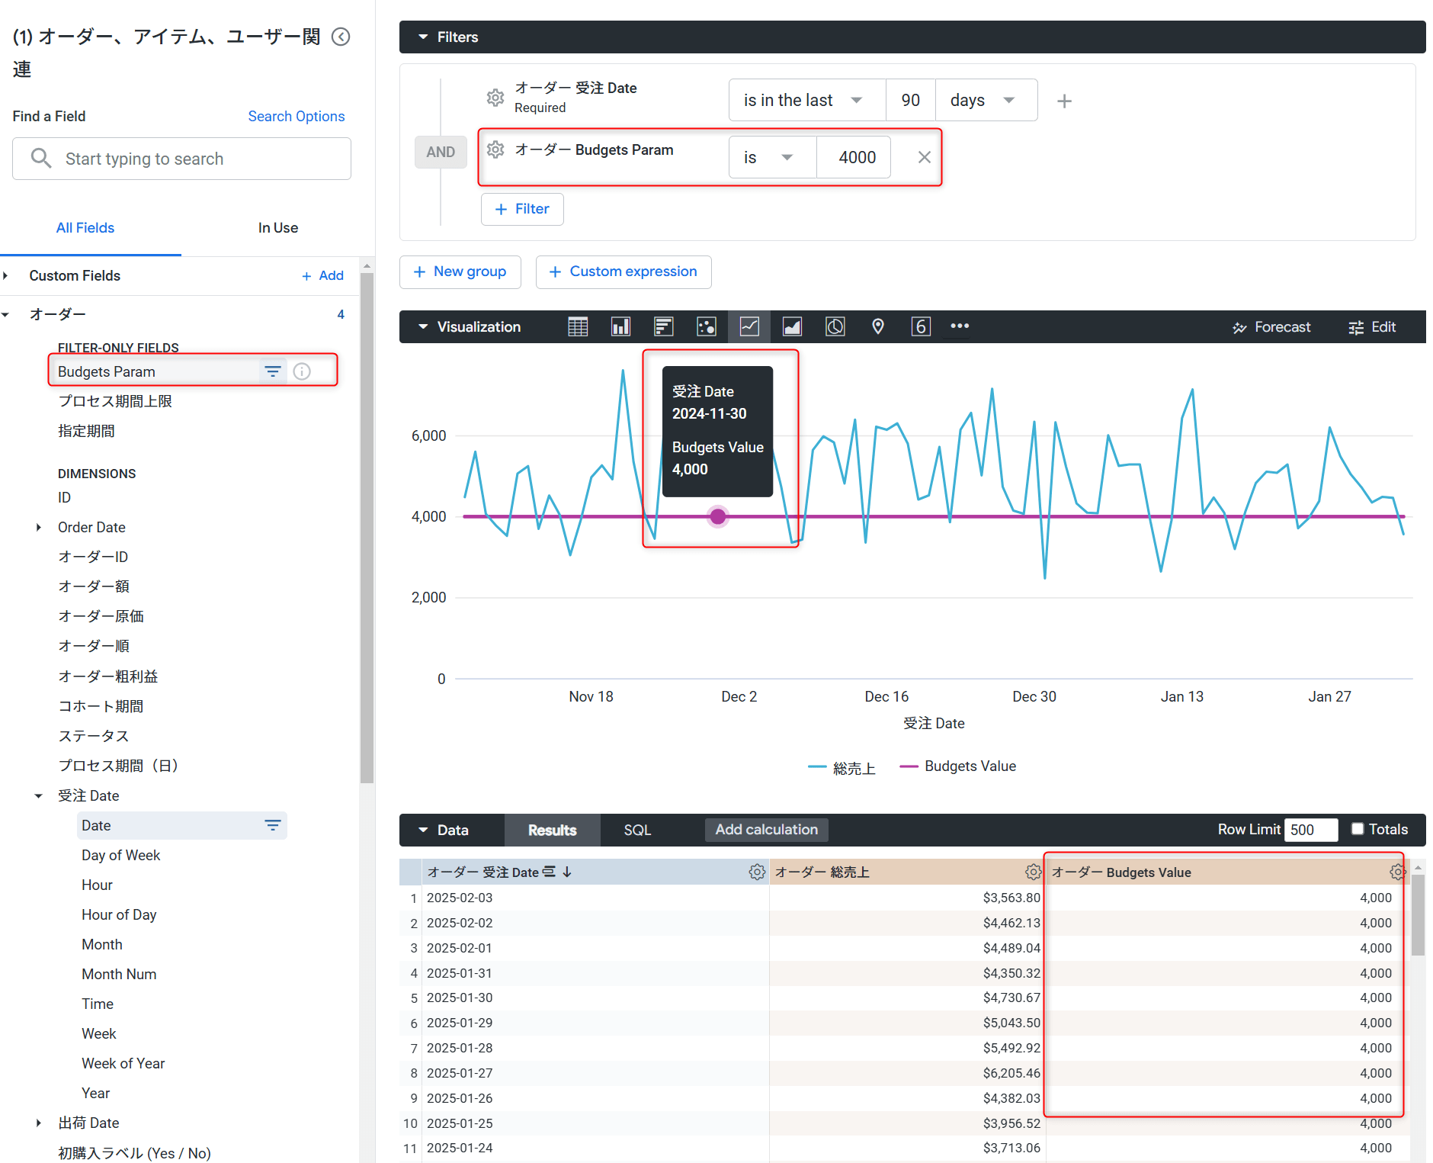1433x1163 pixels.
Task: Show info for Budgets Param field
Action: click(302, 371)
